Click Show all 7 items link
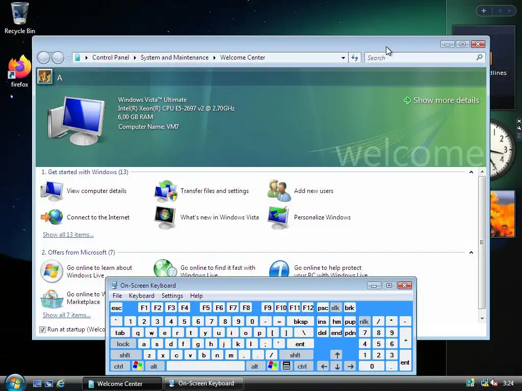The width and height of the screenshot is (522, 391). (67, 315)
